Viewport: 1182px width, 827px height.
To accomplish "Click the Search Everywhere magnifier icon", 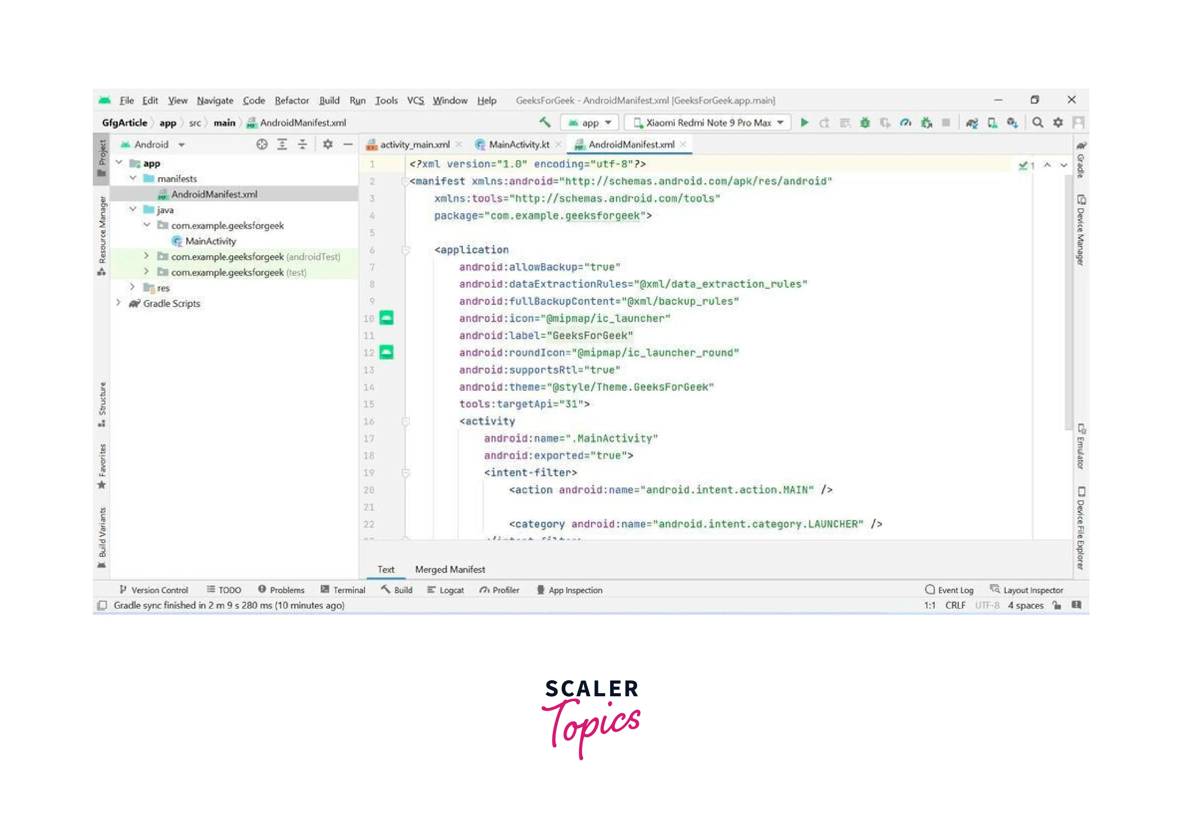I will tap(1037, 122).
